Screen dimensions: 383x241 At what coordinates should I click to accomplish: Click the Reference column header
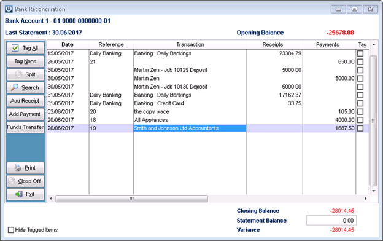(x=111, y=45)
